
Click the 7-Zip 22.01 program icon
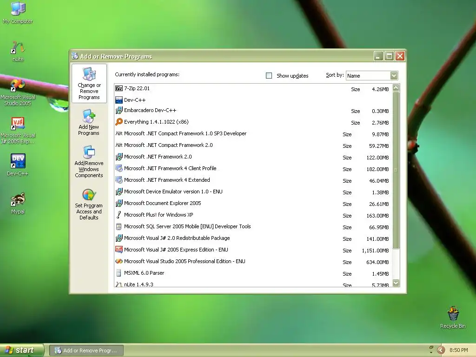[119, 88]
